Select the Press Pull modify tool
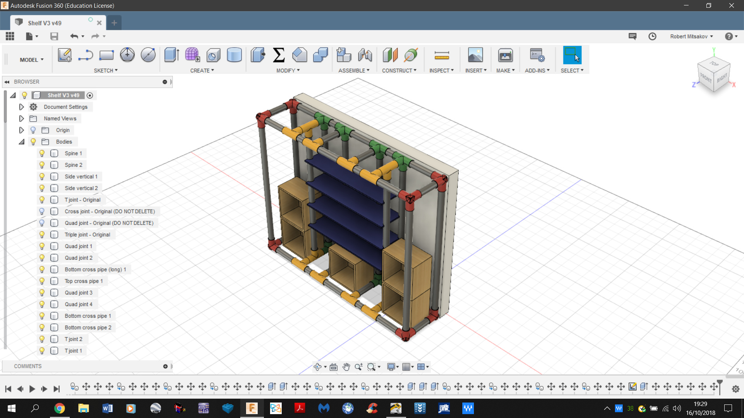 coord(258,55)
